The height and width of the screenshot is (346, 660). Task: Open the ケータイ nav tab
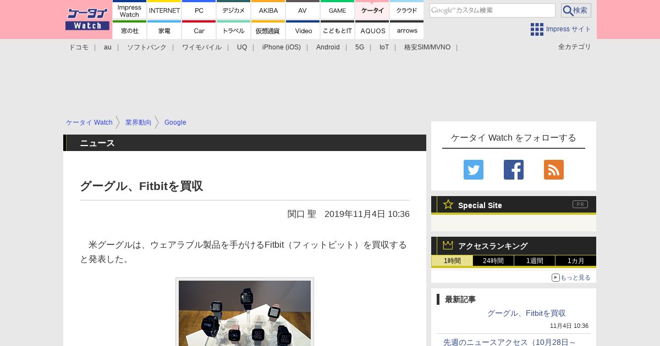click(372, 10)
